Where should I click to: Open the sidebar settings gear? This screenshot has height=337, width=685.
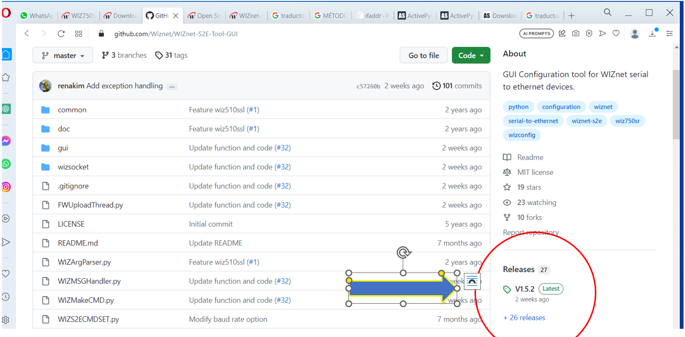[x=6, y=320]
